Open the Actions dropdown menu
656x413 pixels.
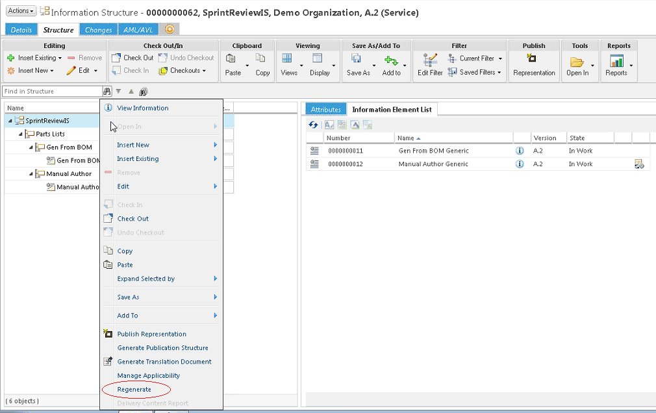click(x=21, y=10)
